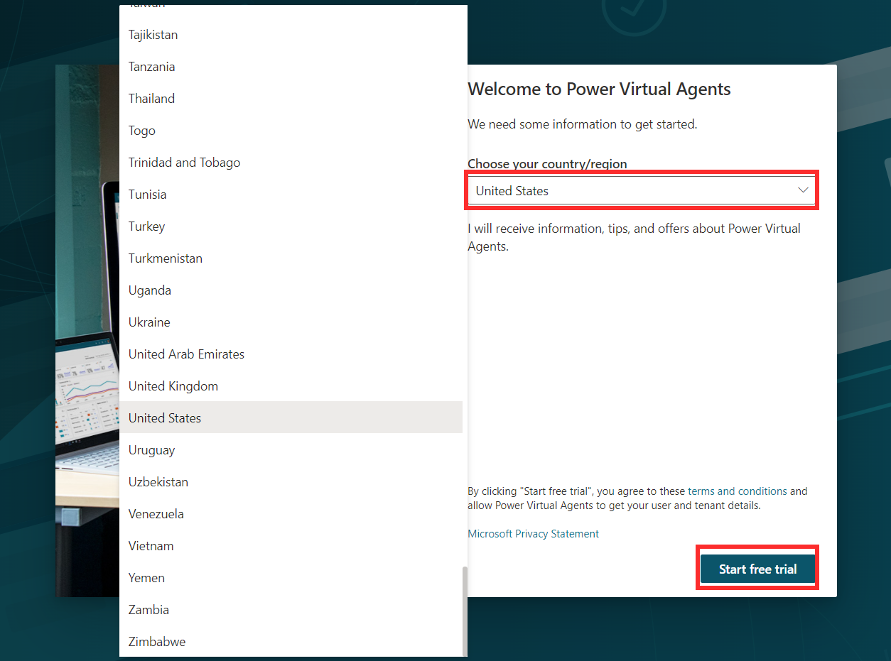Select Ukraine in the dropdown list
The image size is (891, 661).
point(291,322)
